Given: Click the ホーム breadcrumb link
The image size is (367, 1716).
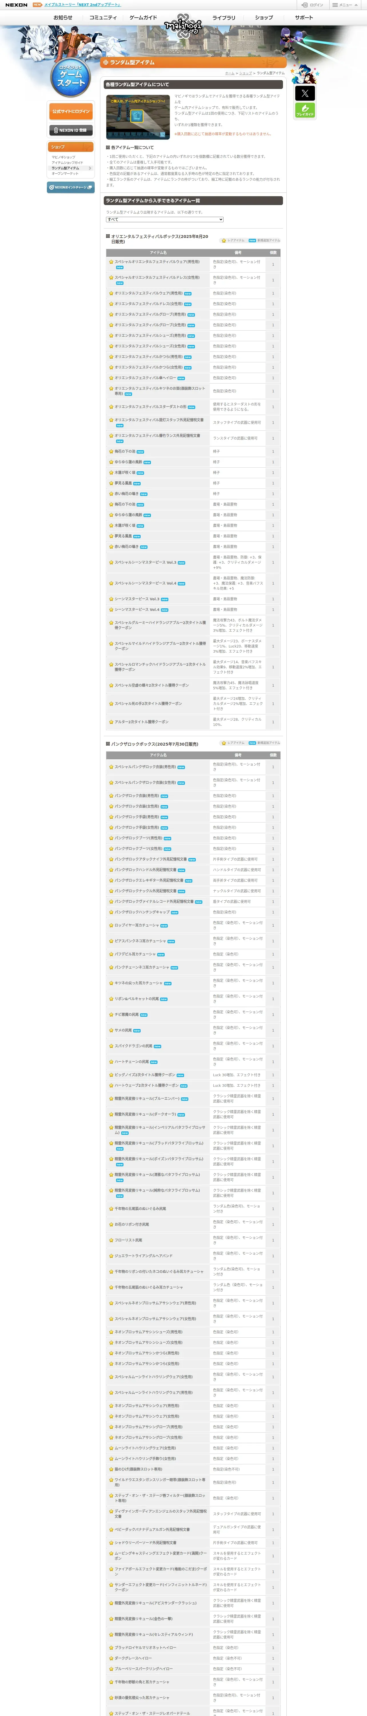Looking at the screenshot, I should 230,73.
